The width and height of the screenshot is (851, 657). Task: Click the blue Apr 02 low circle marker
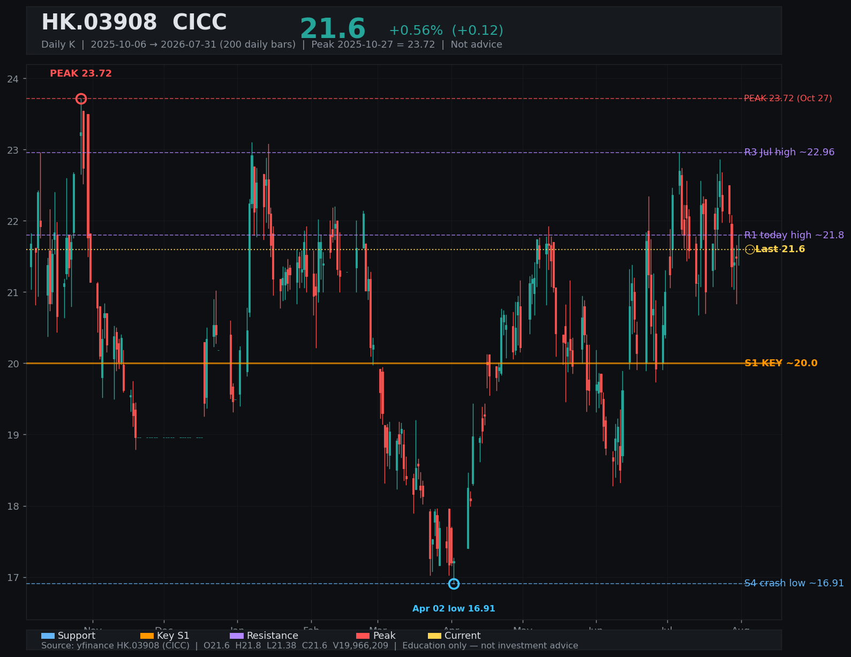pos(454,584)
